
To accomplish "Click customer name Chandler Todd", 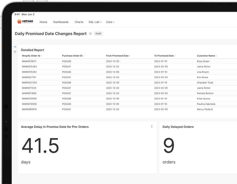I will pyautogui.click(x=205, y=83).
